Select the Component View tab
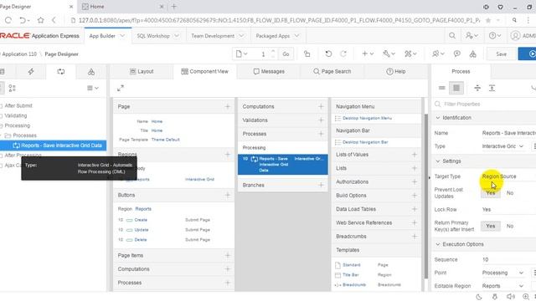The width and height of the screenshot is (536, 301). pyautogui.click(x=204, y=71)
